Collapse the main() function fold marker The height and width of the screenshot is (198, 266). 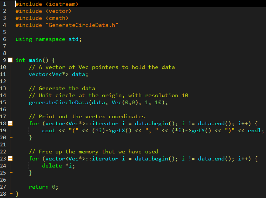click(10, 60)
